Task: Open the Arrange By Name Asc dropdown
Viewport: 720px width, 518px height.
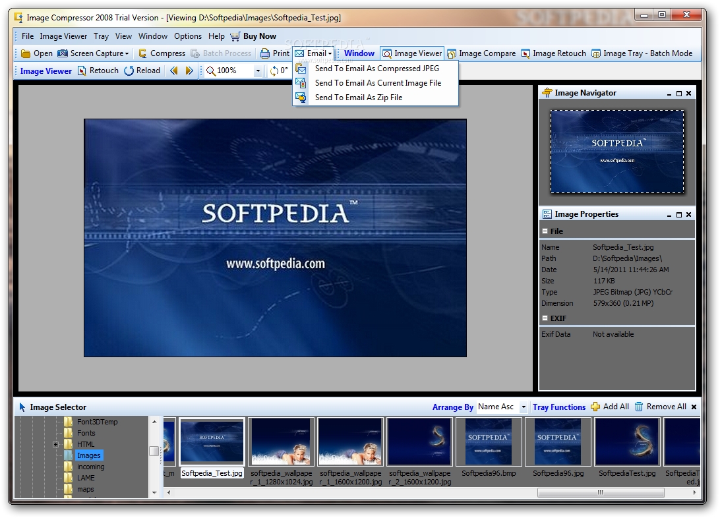Action: click(524, 407)
